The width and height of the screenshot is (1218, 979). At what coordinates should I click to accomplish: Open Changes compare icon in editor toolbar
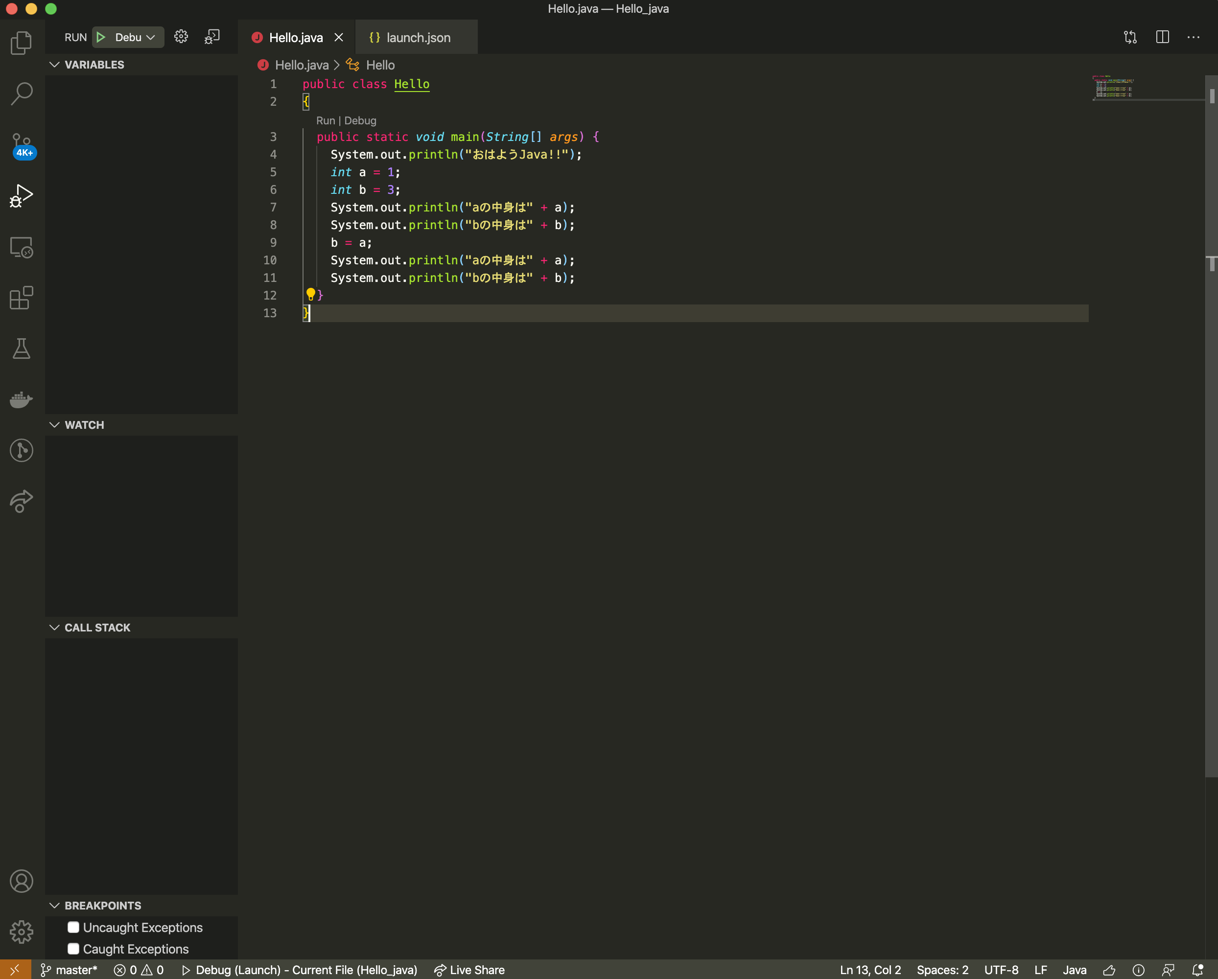point(1130,37)
